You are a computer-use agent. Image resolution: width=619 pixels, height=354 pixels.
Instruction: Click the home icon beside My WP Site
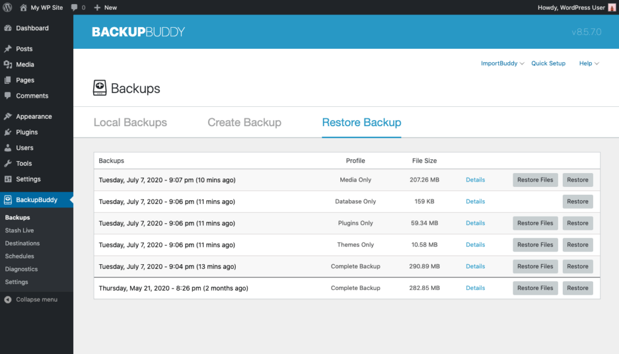[x=24, y=7]
